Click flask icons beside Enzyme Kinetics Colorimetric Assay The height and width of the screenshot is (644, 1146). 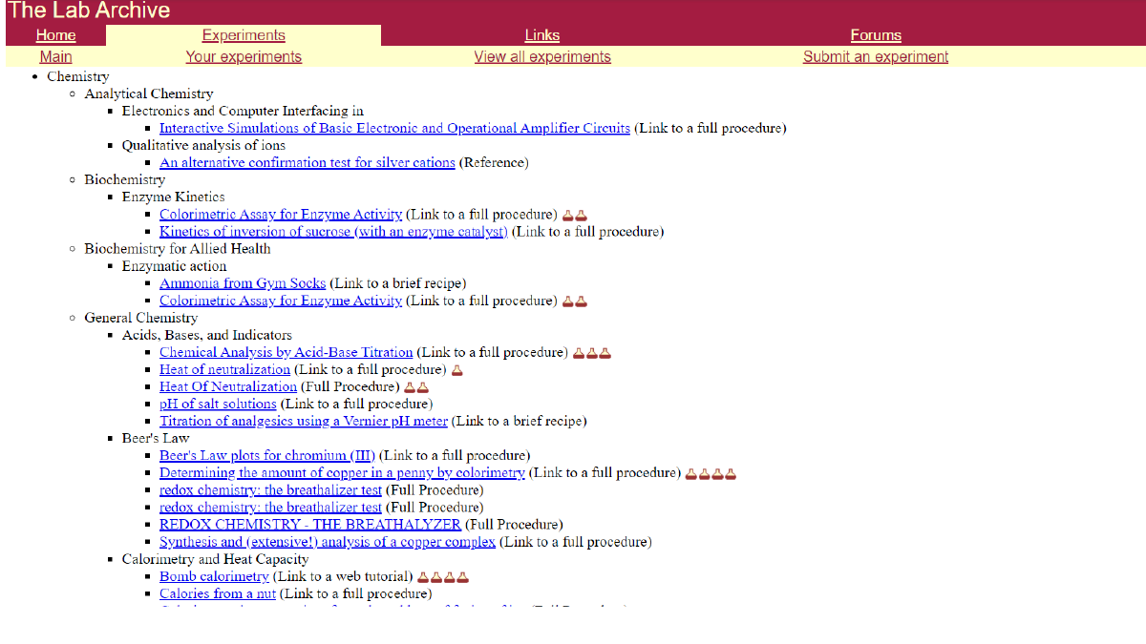(x=574, y=215)
